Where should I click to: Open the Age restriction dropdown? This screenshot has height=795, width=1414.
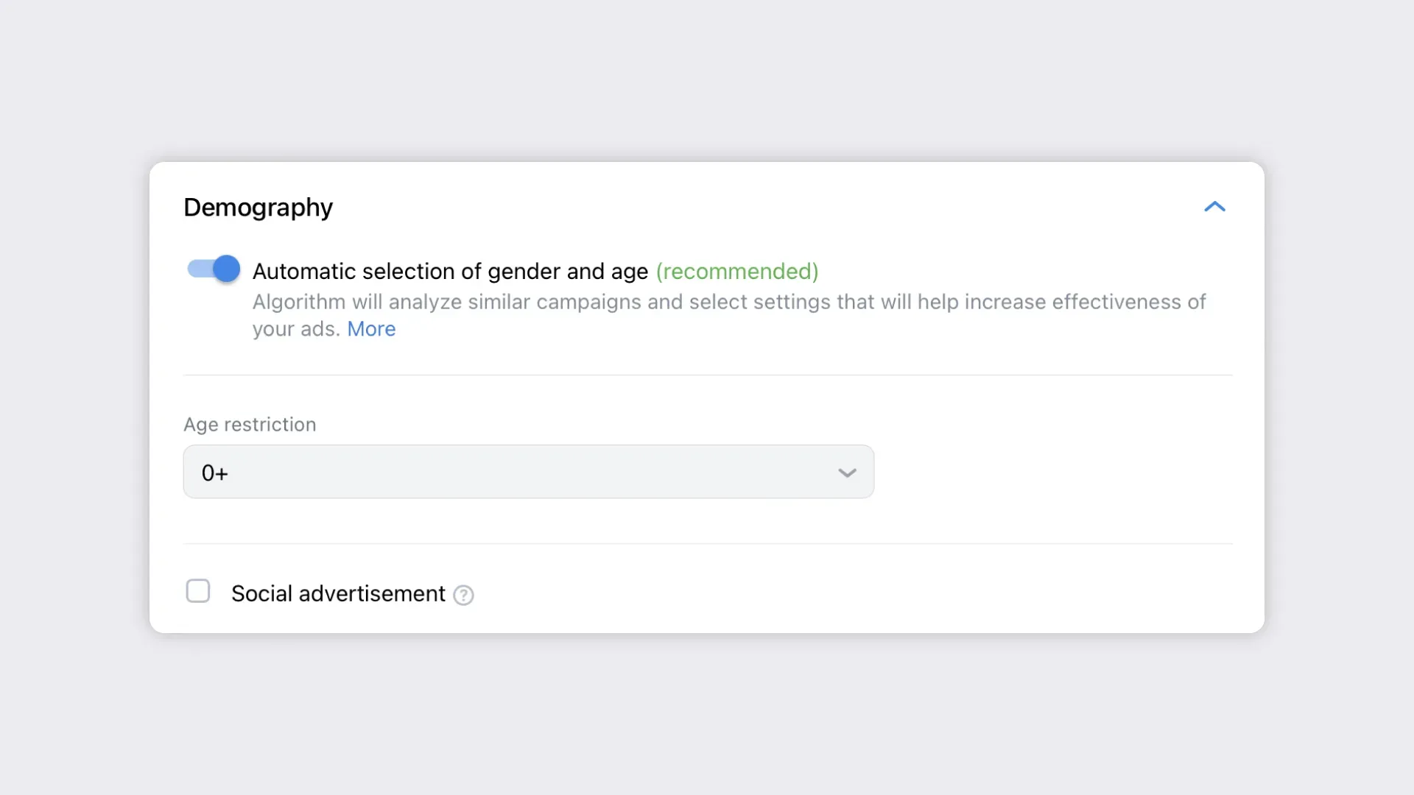click(528, 472)
